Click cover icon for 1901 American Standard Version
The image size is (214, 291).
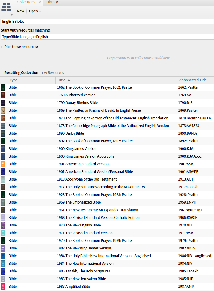point(3,164)
